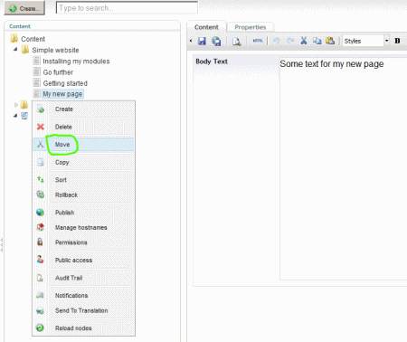Image resolution: width=407 pixels, height=342 pixels.
Task: Click the Audit Trail document icon
Action: [40, 278]
